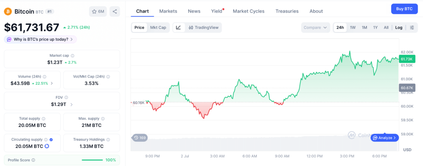The height and width of the screenshot is (166, 423).
Task: Toggle the Log scale option
Action: (399, 27)
